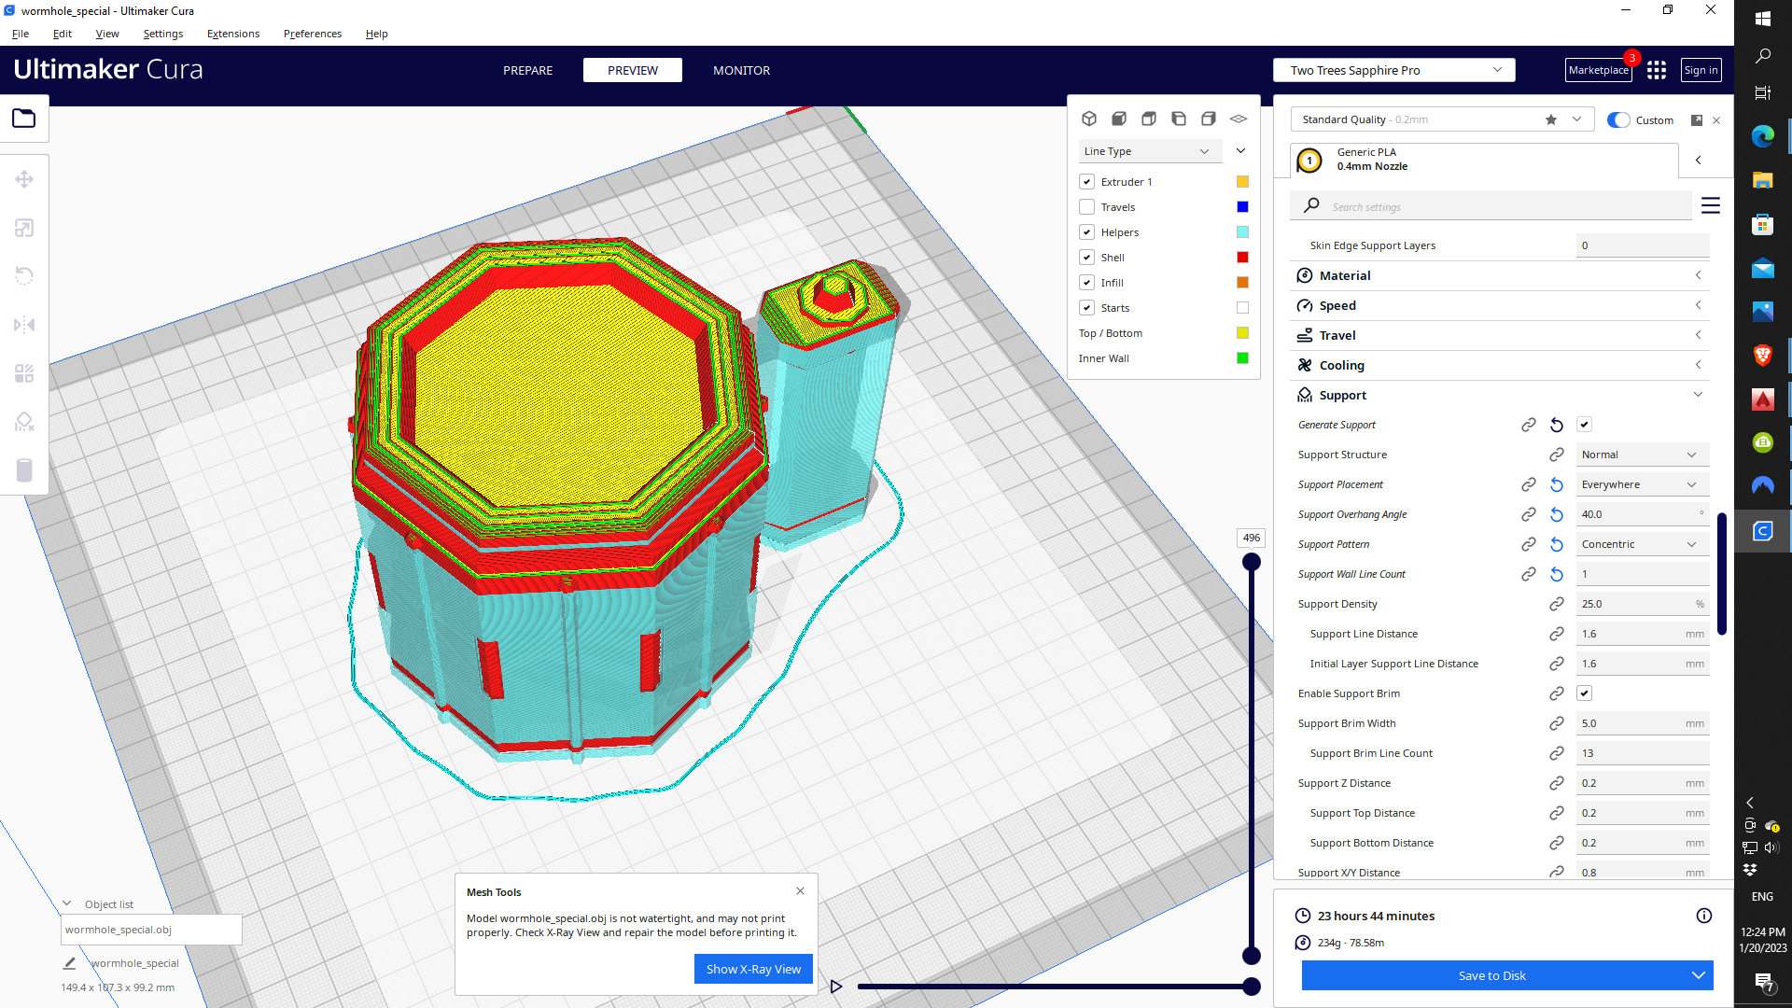Open the Two Trees Sapphire Pro printer dropdown
Viewport: 1792px width, 1008px height.
[1393, 70]
